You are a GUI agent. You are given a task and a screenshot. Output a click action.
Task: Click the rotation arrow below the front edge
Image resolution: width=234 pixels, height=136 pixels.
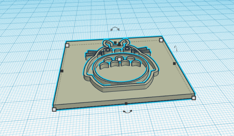point(127,111)
